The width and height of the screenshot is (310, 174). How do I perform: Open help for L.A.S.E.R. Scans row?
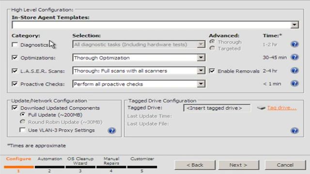tap(294, 71)
